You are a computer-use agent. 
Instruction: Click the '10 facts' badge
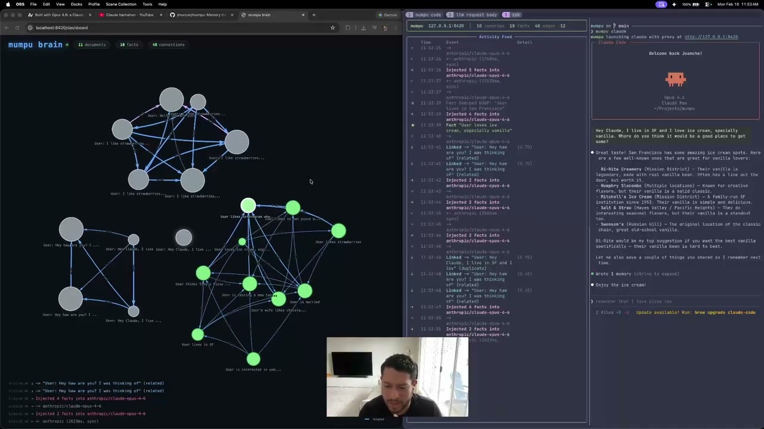pos(129,45)
